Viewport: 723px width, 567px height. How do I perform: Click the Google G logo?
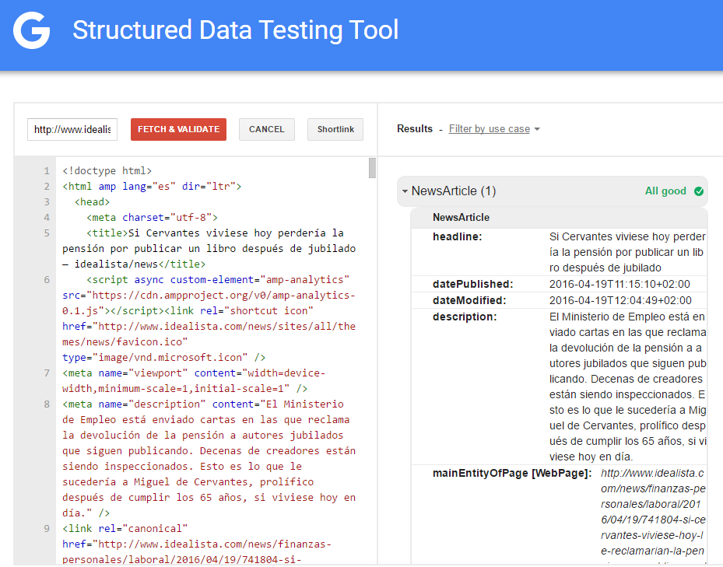point(32,31)
